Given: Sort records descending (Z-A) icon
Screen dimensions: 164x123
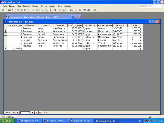Looking at the screenshot, I should (x=55, y=10).
